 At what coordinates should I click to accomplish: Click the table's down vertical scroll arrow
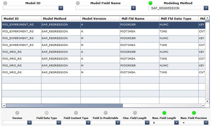(207, 101)
